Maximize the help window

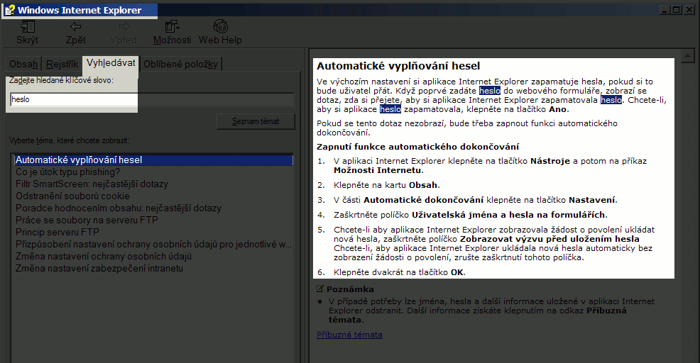click(677, 10)
